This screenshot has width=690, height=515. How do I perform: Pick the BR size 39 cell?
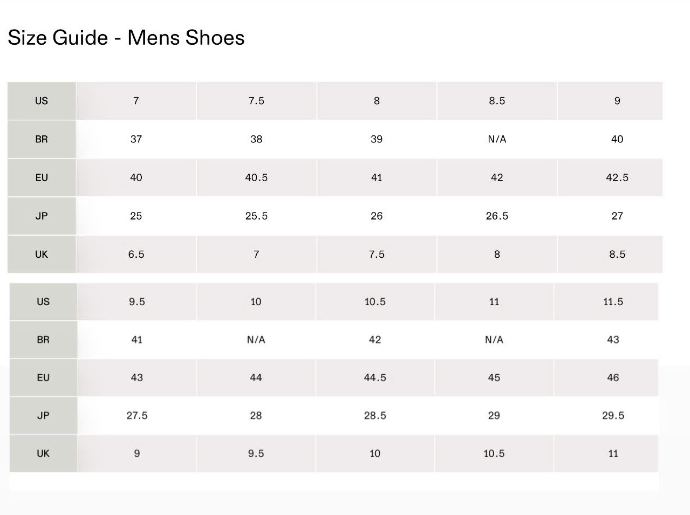[x=377, y=139]
